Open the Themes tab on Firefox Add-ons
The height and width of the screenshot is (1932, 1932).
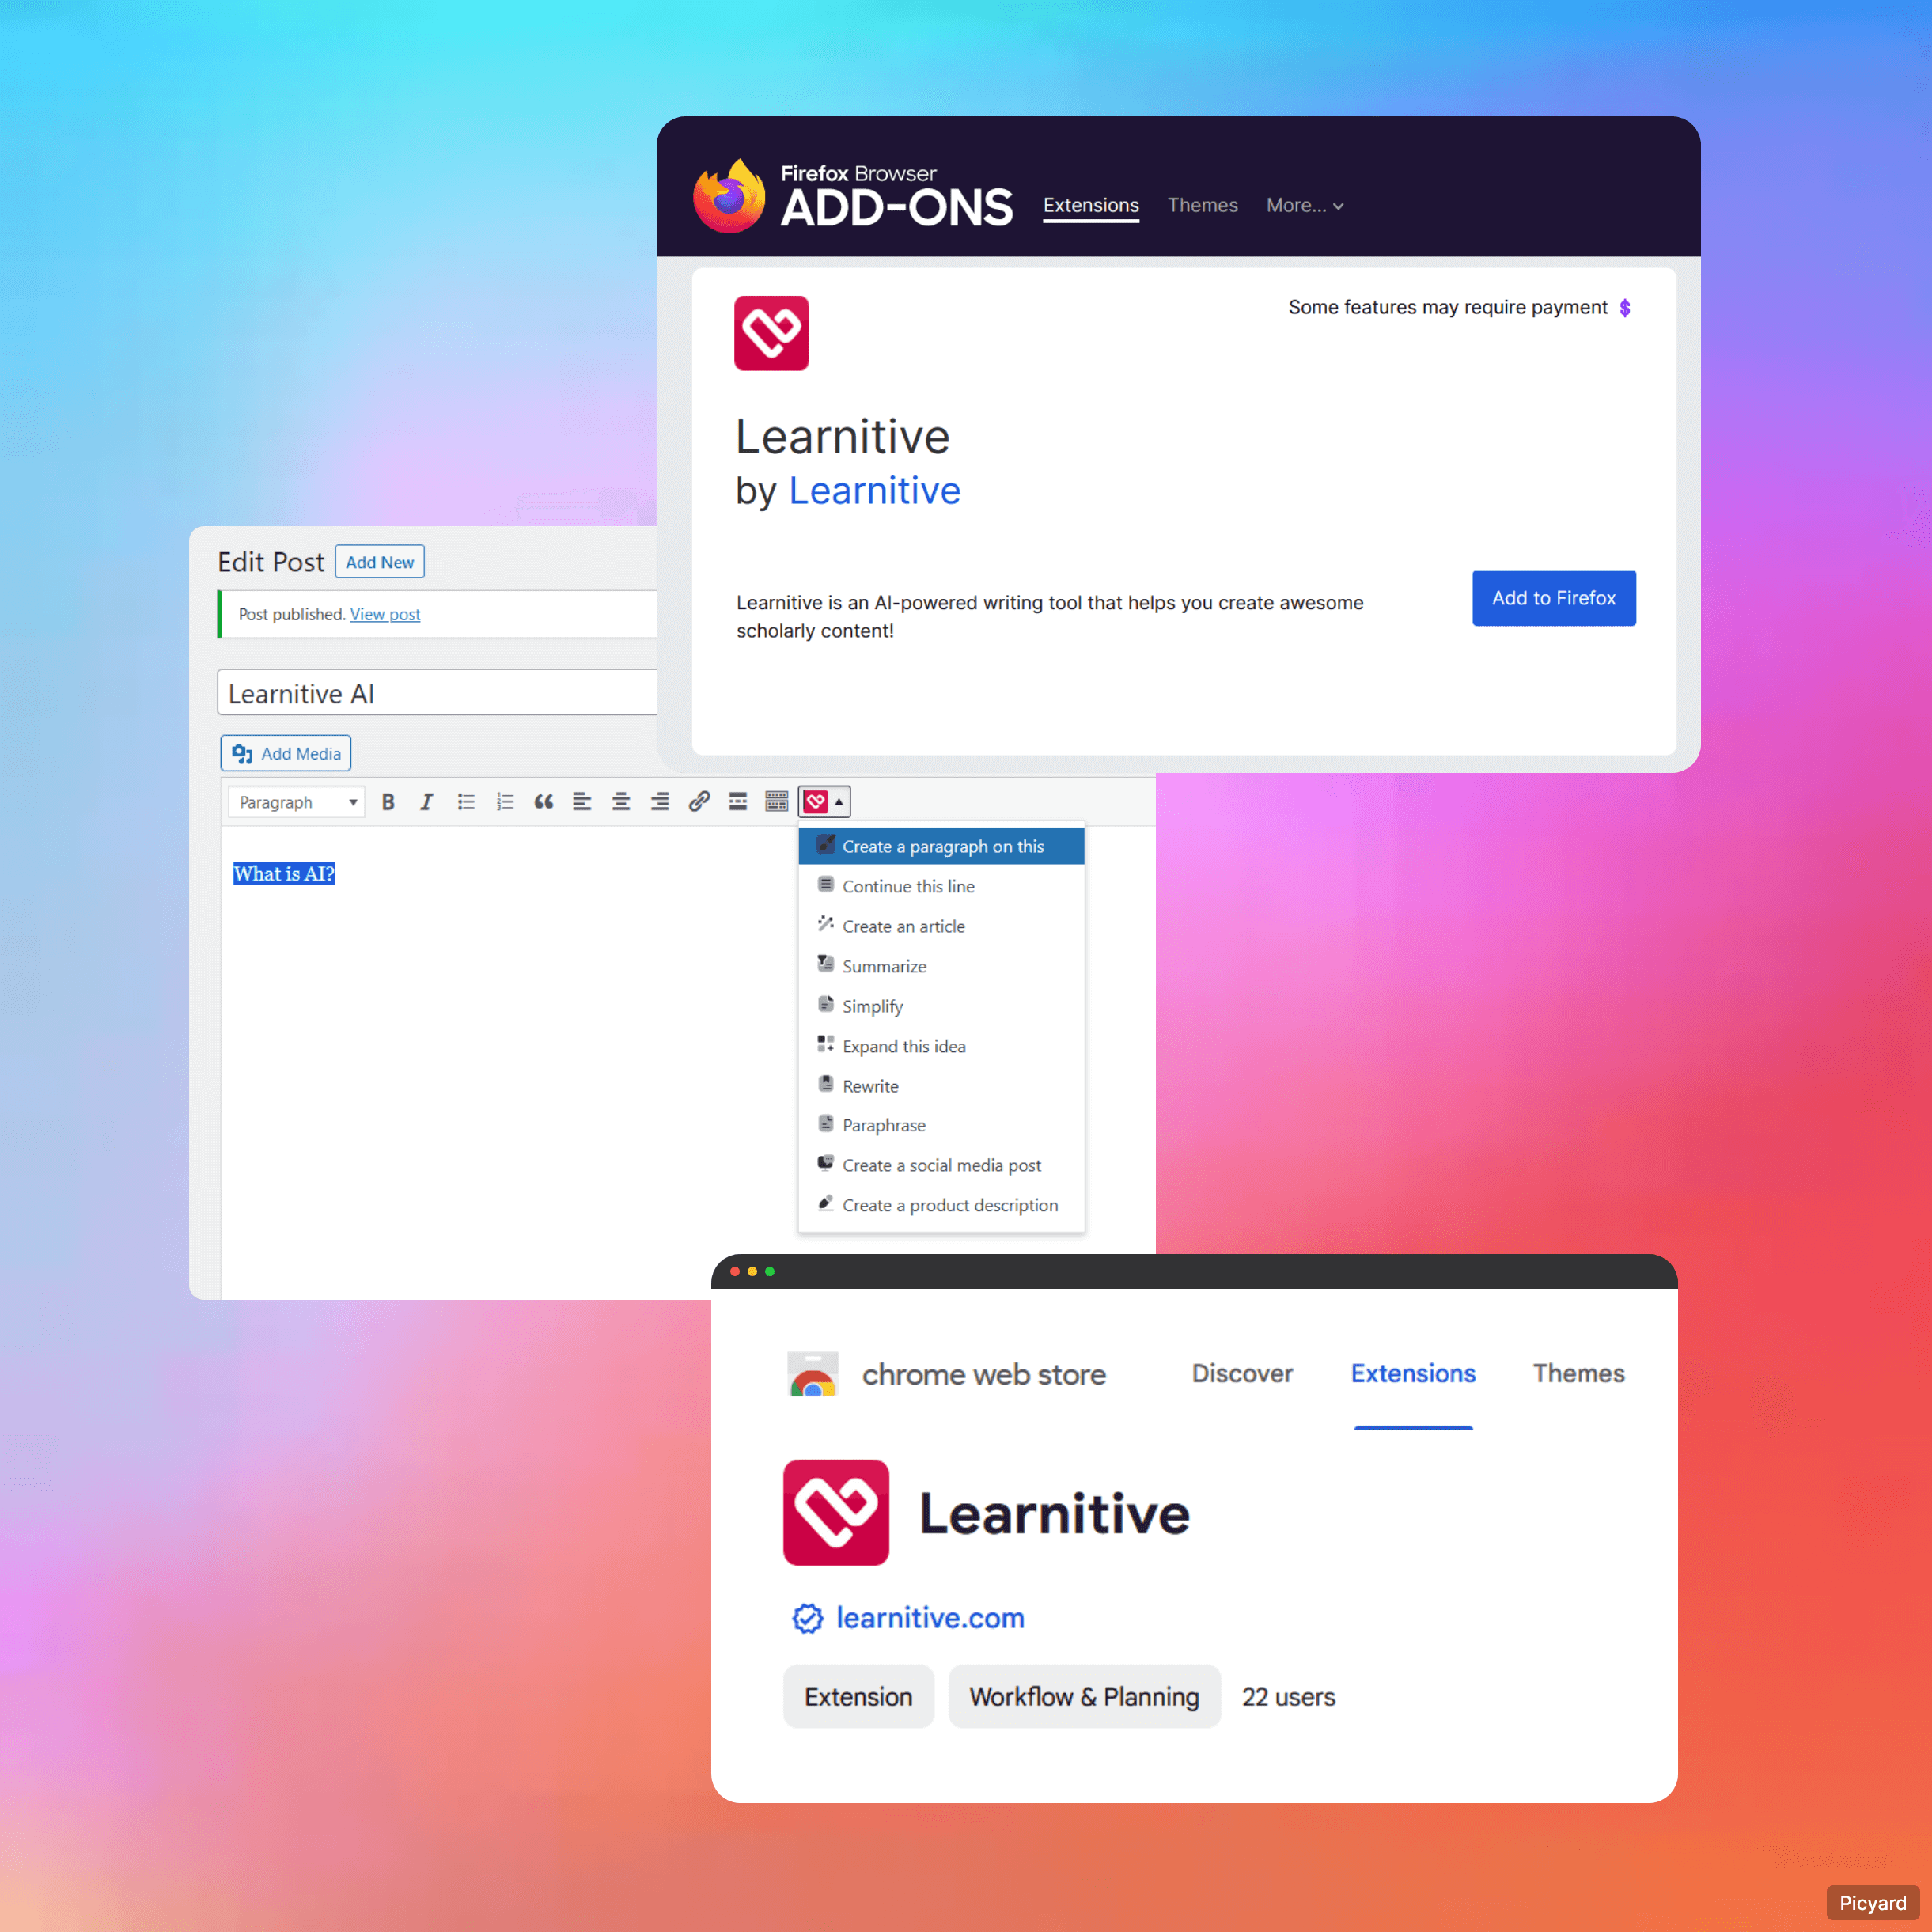pos(1202,205)
